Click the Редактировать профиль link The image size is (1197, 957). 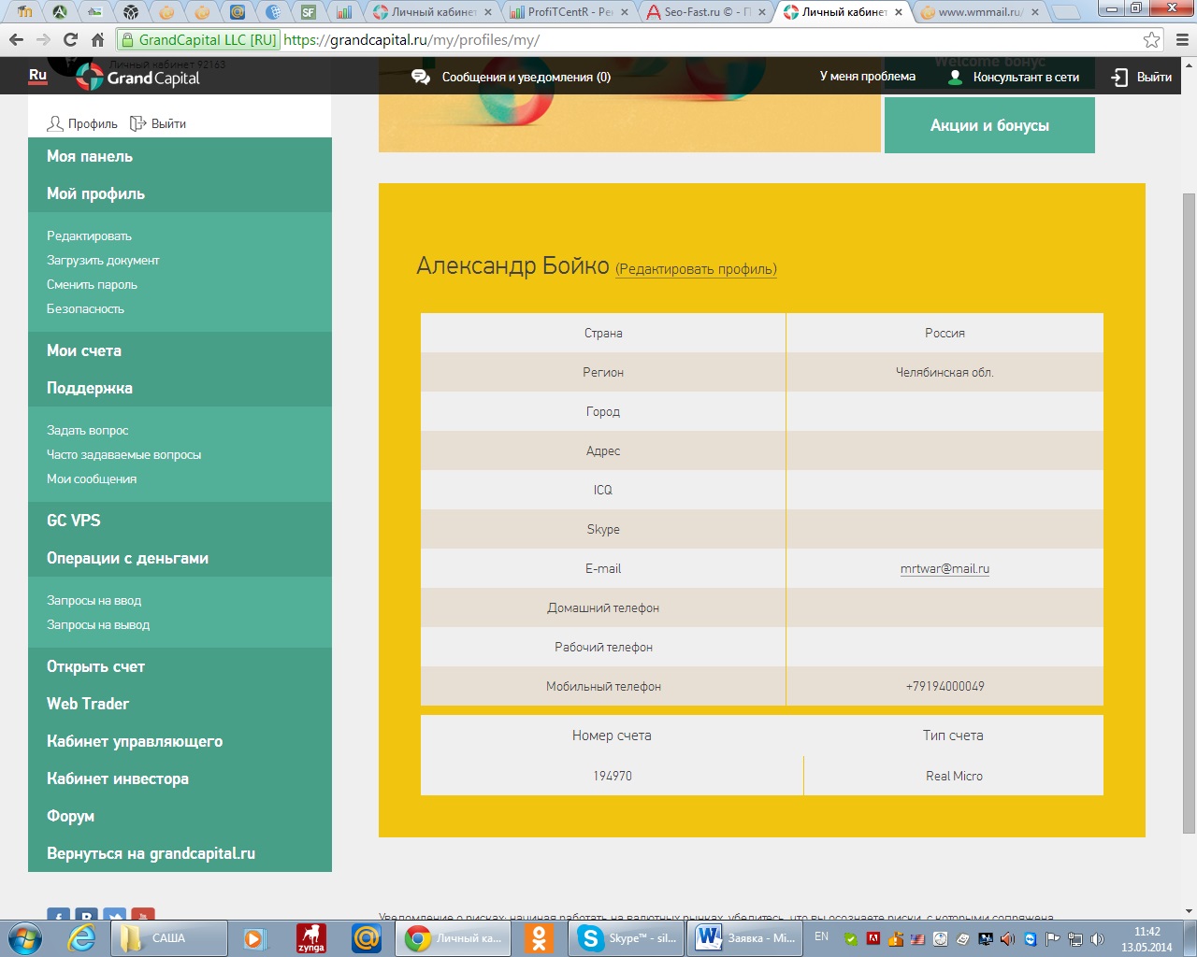coord(696,269)
